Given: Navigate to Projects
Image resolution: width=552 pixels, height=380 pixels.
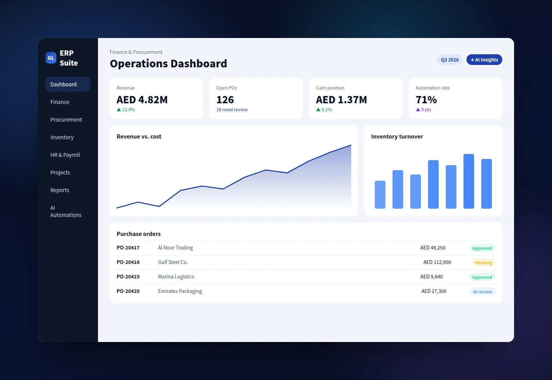Looking at the screenshot, I should [68, 172].
